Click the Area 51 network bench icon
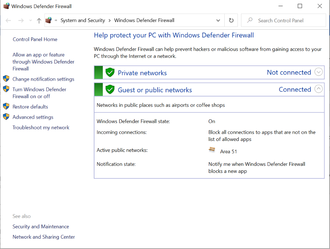Viewport: 330px width, 249px height. coord(212,150)
